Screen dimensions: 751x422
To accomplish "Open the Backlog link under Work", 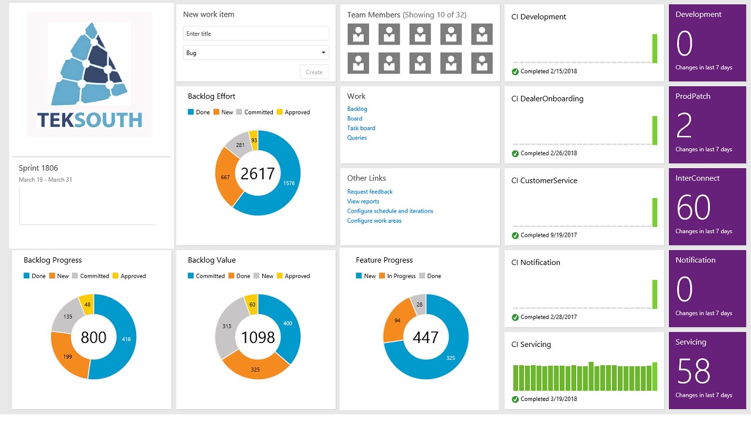I will click(357, 109).
